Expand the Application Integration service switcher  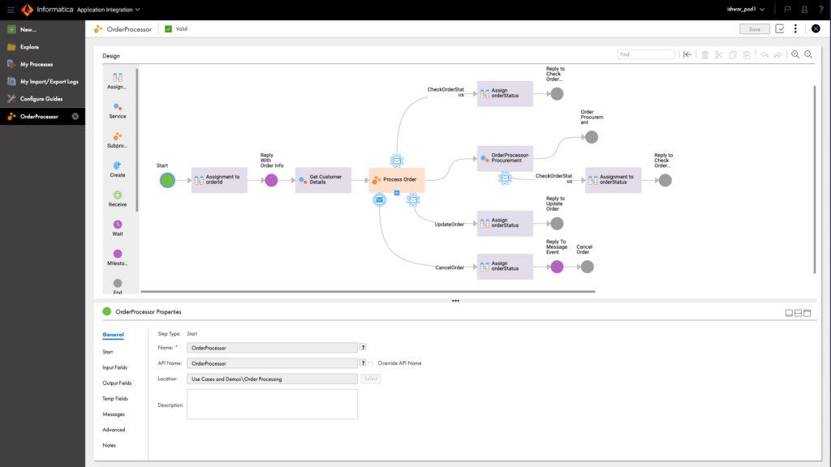point(109,10)
